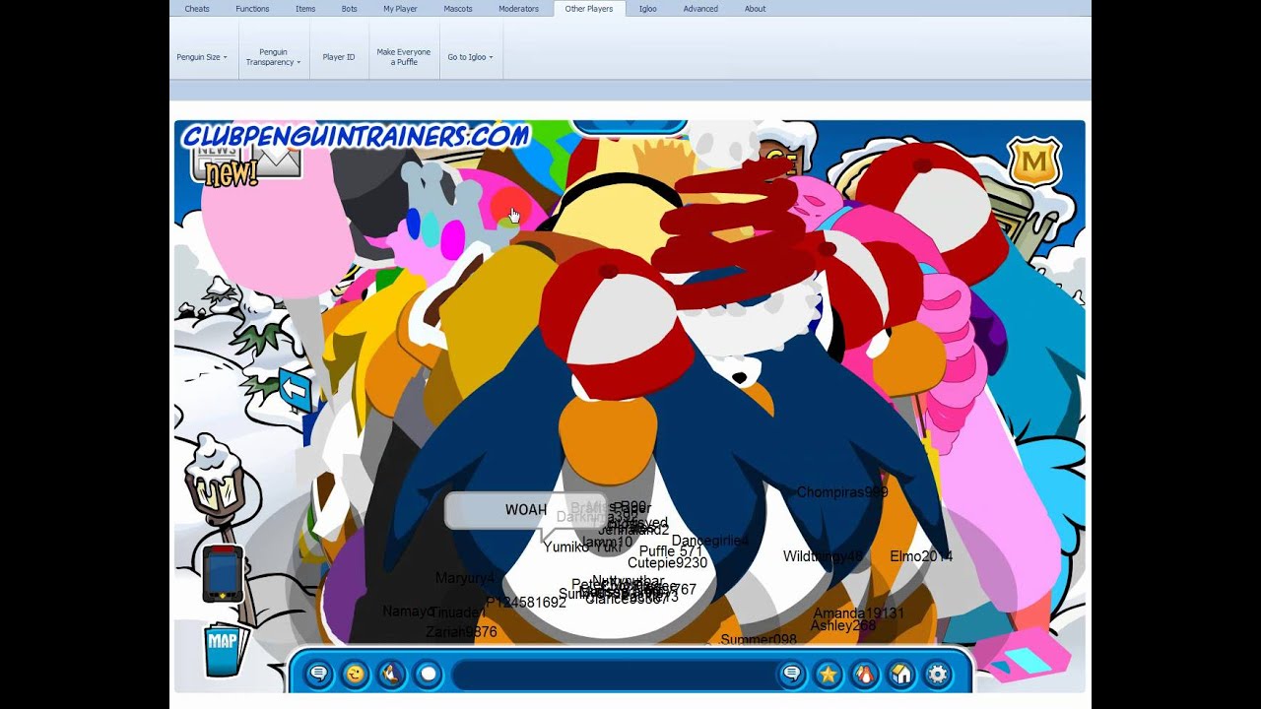Open the mail envelope icon
The width and height of the screenshot is (1261, 709).
[277, 161]
